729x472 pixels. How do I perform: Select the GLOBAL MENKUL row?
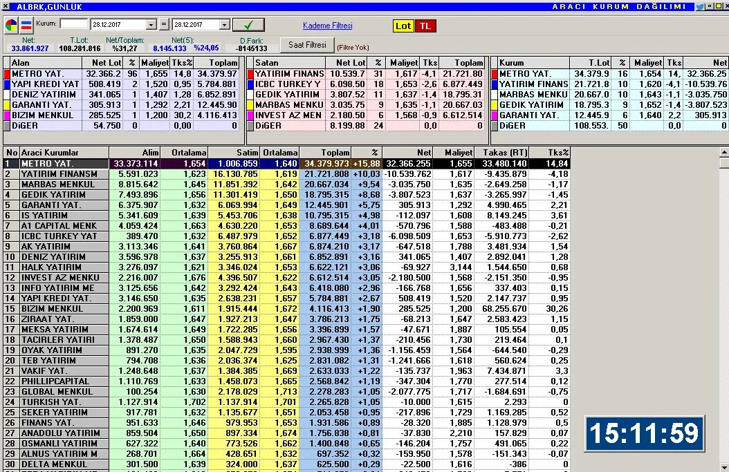pos(286,392)
